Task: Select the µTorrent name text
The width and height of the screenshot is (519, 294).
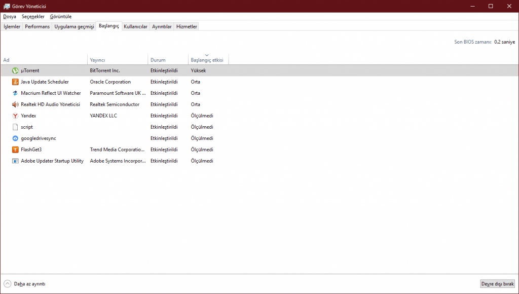Action: [x=30, y=70]
